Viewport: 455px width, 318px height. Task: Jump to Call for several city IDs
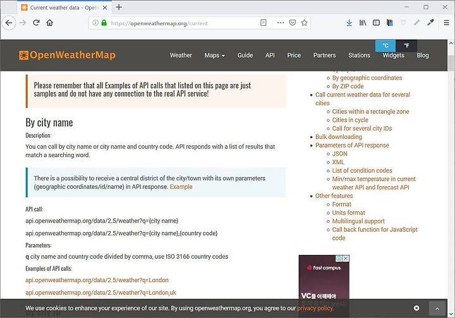(x=362, y=128)
